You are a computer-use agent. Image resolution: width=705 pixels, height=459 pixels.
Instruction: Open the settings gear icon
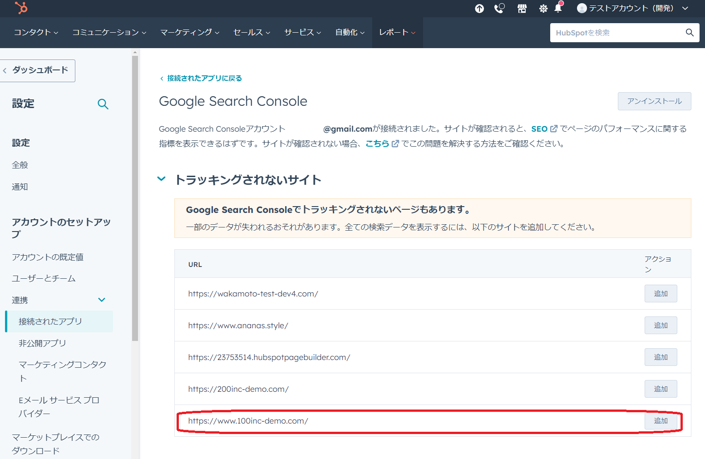click(543, 9)
